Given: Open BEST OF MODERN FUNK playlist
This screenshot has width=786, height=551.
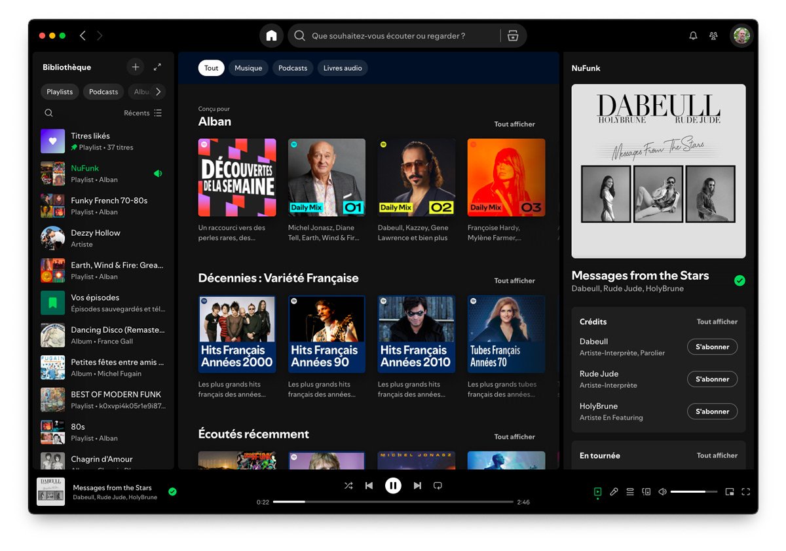Looking at the screenshot, I should [103, 400].
